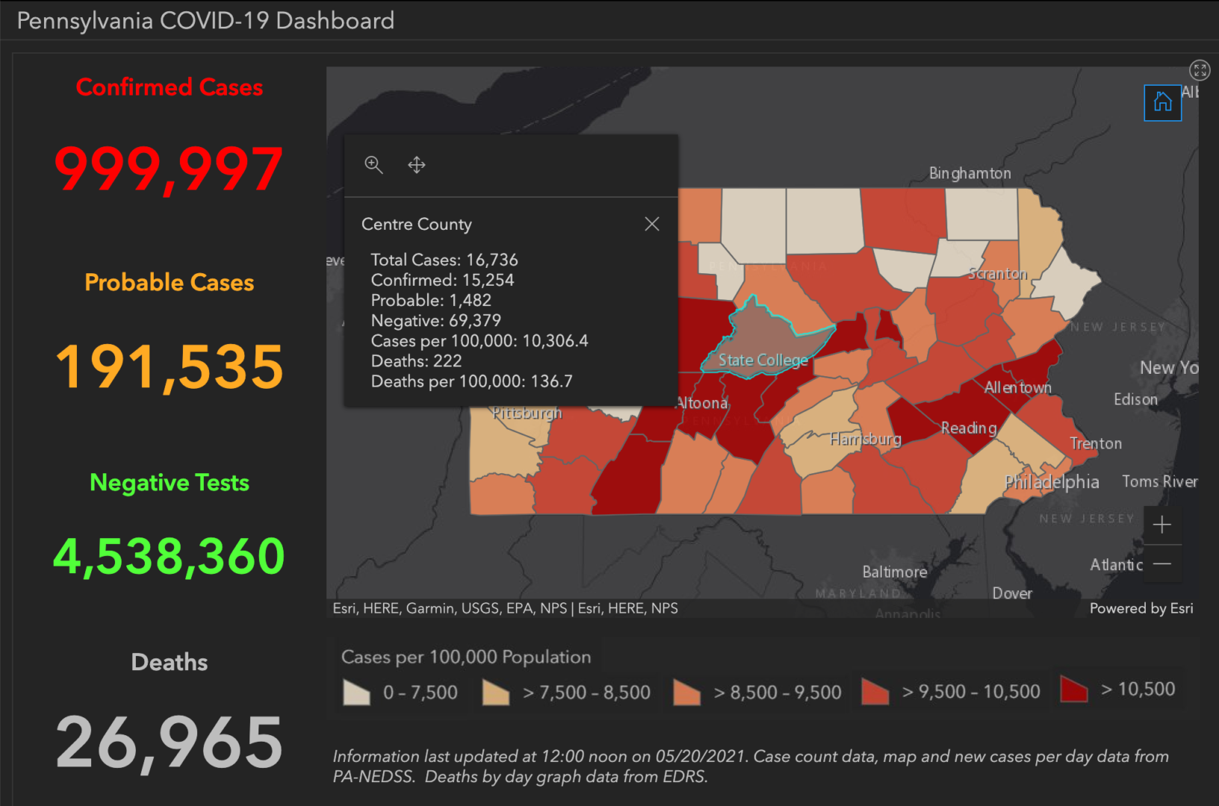Click the Centre County popup title
This screenshot has height=806, width=1219.
pyautogui.click(x=417, y=224)
